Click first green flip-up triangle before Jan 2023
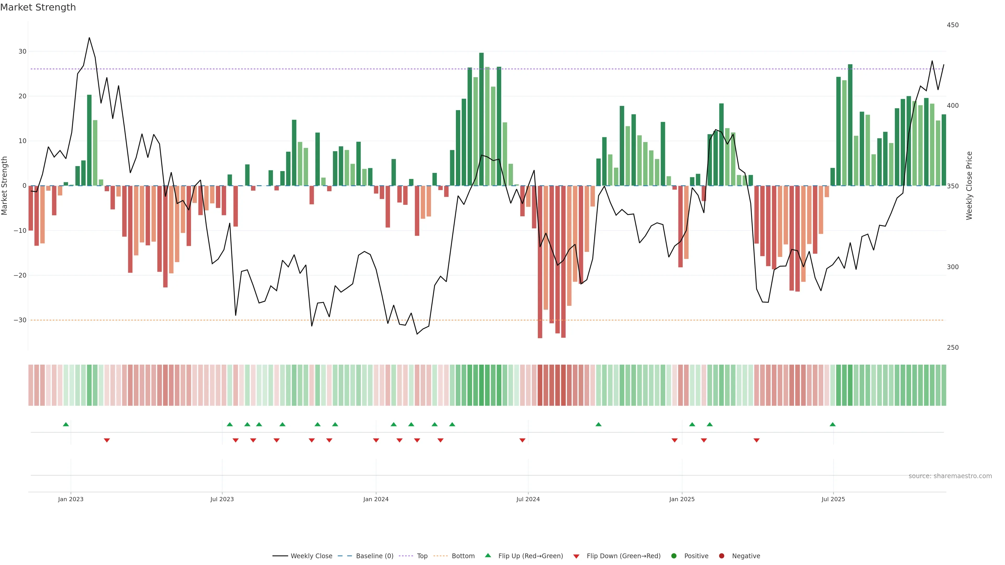This screenshot has width=1005, height=565. [66, 424]
